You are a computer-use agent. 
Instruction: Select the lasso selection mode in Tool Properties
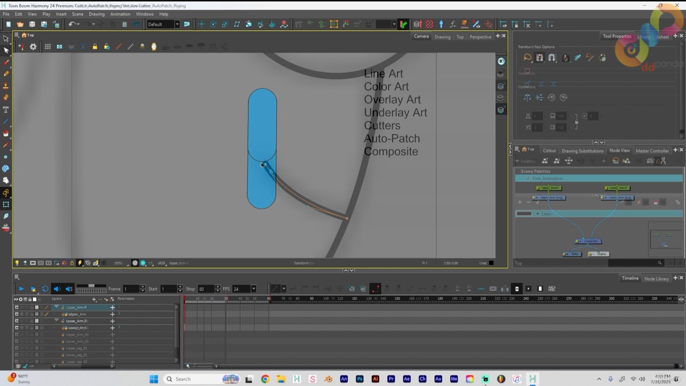[x=527, y=58]
